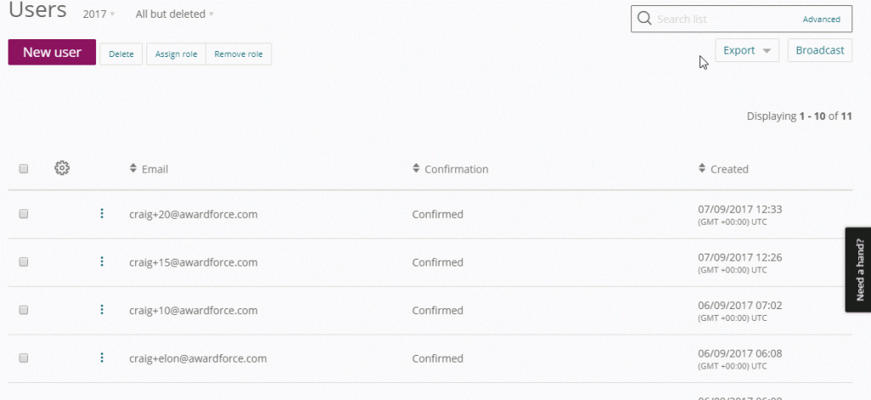
Task: Open row actions menu for craig+15@awardforce.com
Action: 102,262
